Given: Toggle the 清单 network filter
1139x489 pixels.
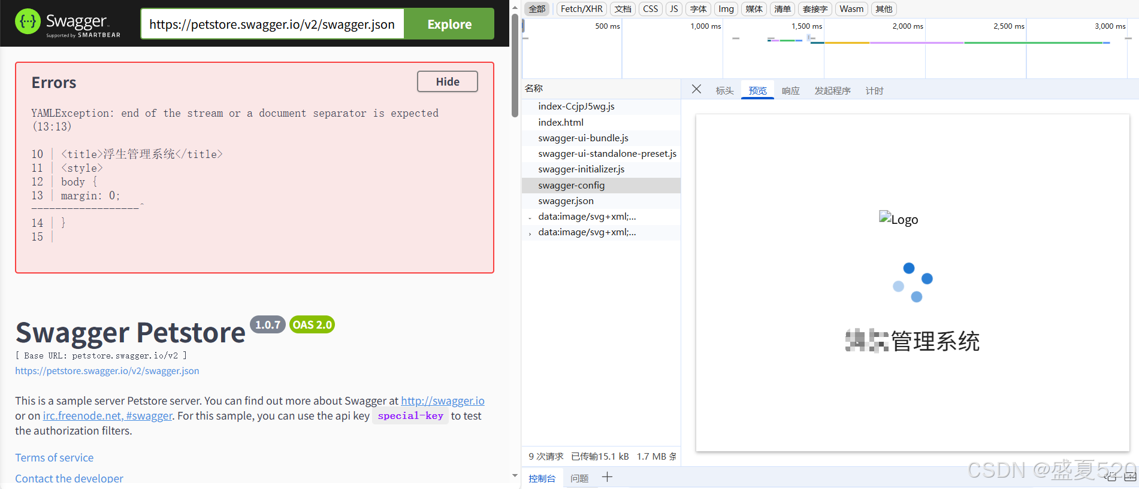Looking at the screenshot, I should tap(782, 9).
